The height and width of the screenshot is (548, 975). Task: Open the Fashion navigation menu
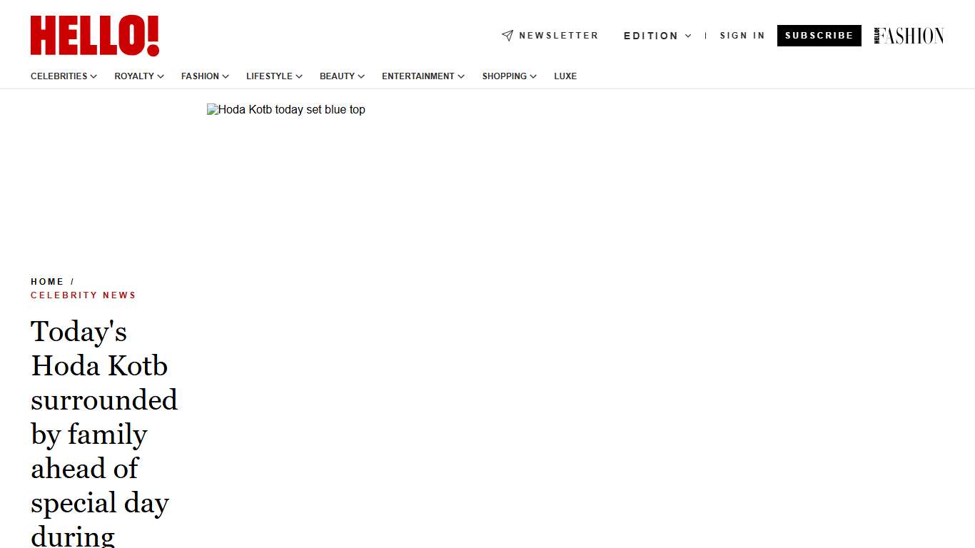[200, 76]
